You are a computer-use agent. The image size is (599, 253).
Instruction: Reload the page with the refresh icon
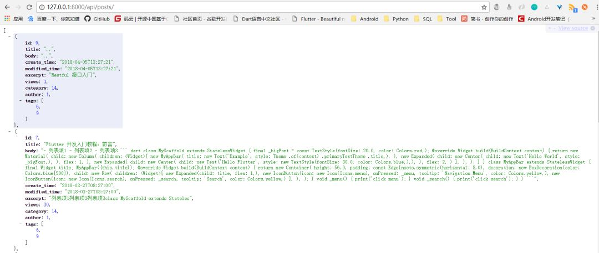click(29, 7)
